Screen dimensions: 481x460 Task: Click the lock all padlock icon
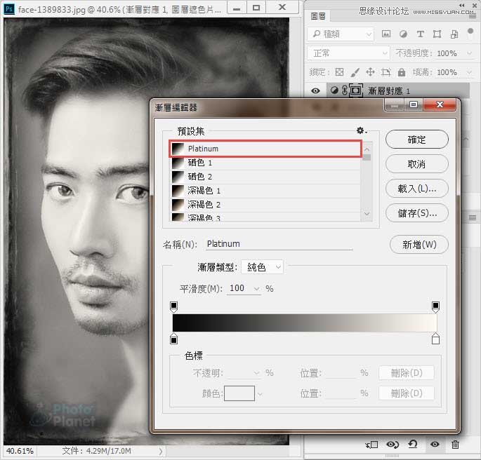click(401, 72)
